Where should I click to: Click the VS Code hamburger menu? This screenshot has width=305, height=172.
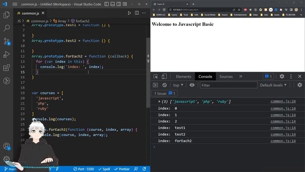click(x=15, y=4)
